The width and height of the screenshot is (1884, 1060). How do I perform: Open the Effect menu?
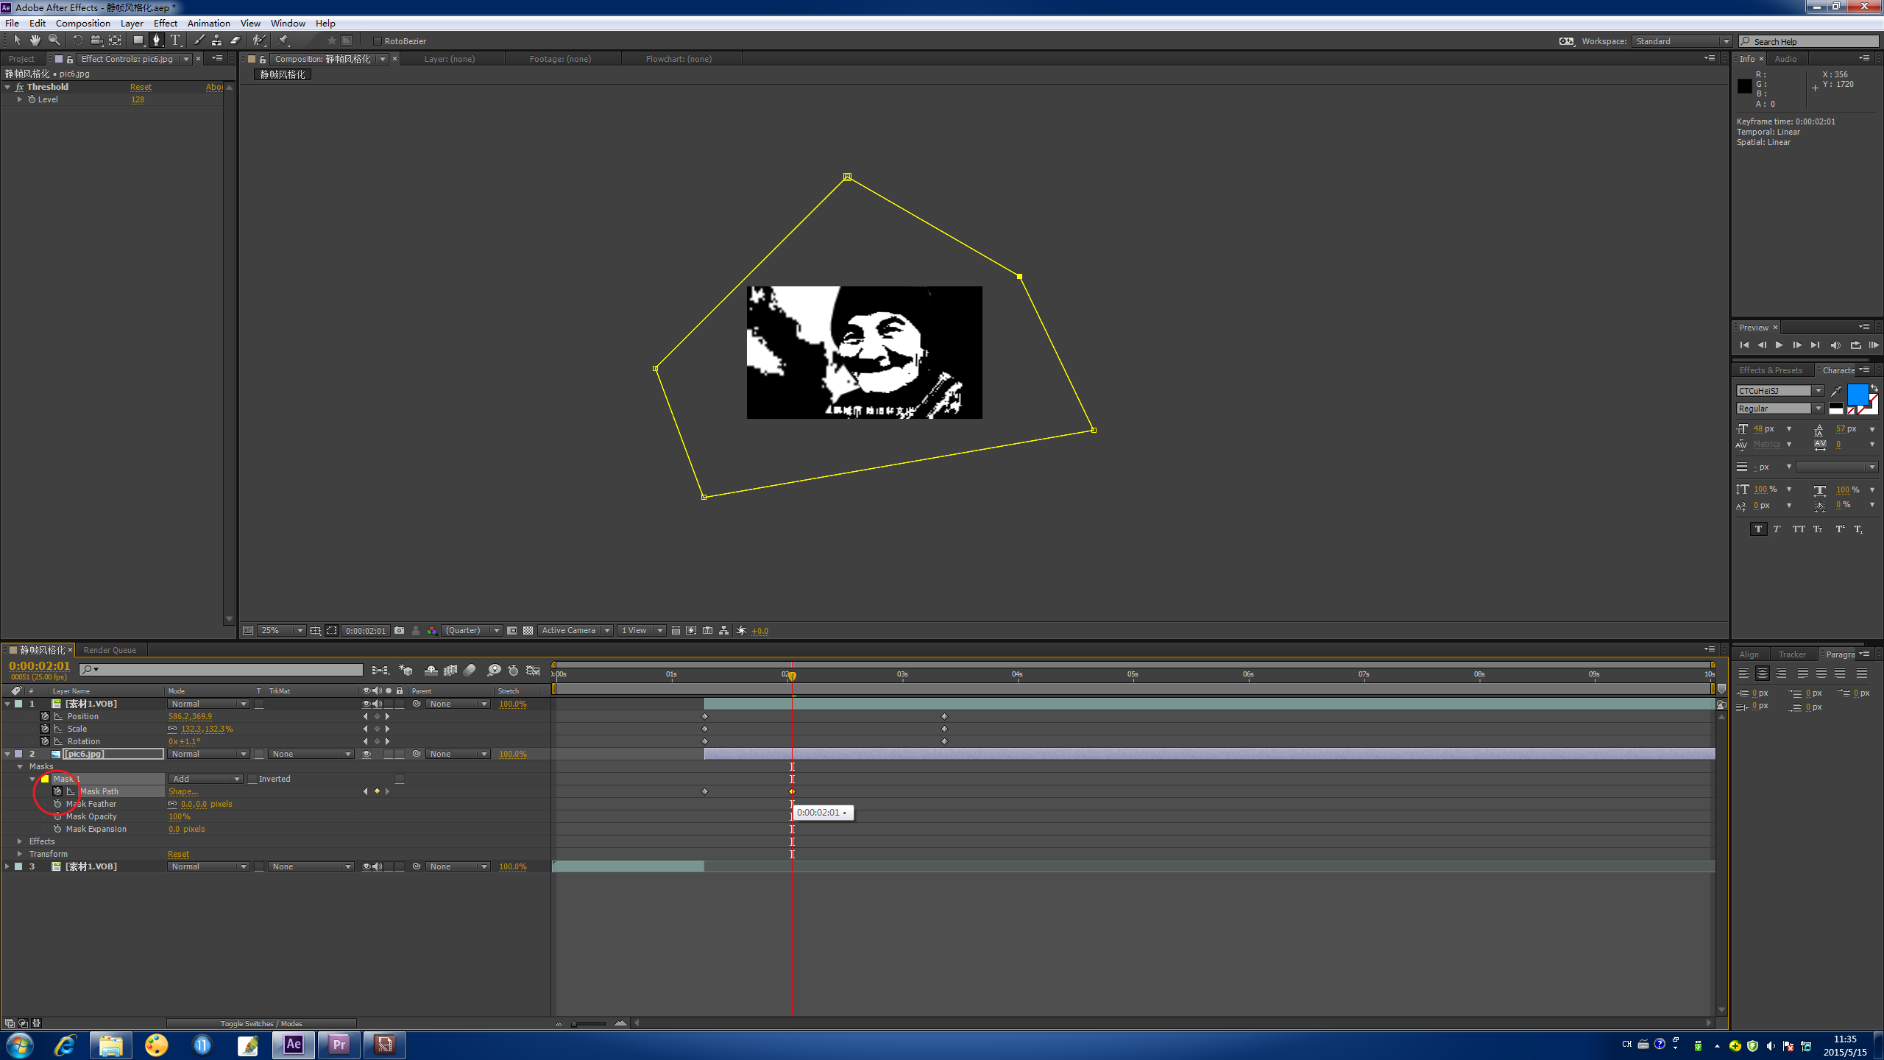(x=166, y=23)
